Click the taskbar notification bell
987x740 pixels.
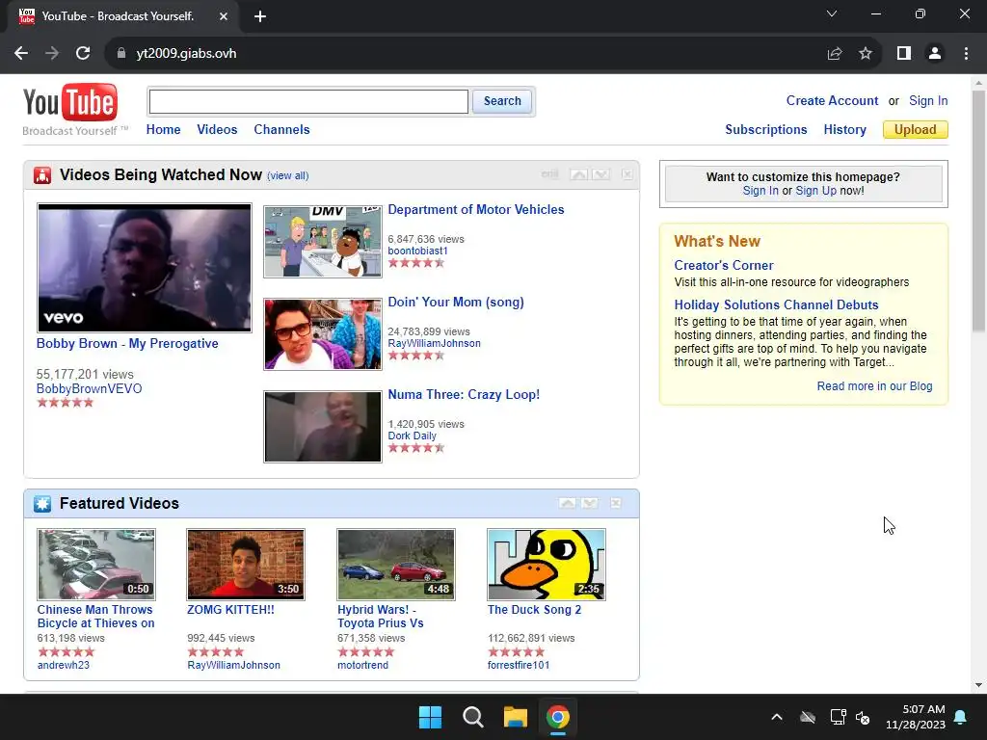pos(961,717)
